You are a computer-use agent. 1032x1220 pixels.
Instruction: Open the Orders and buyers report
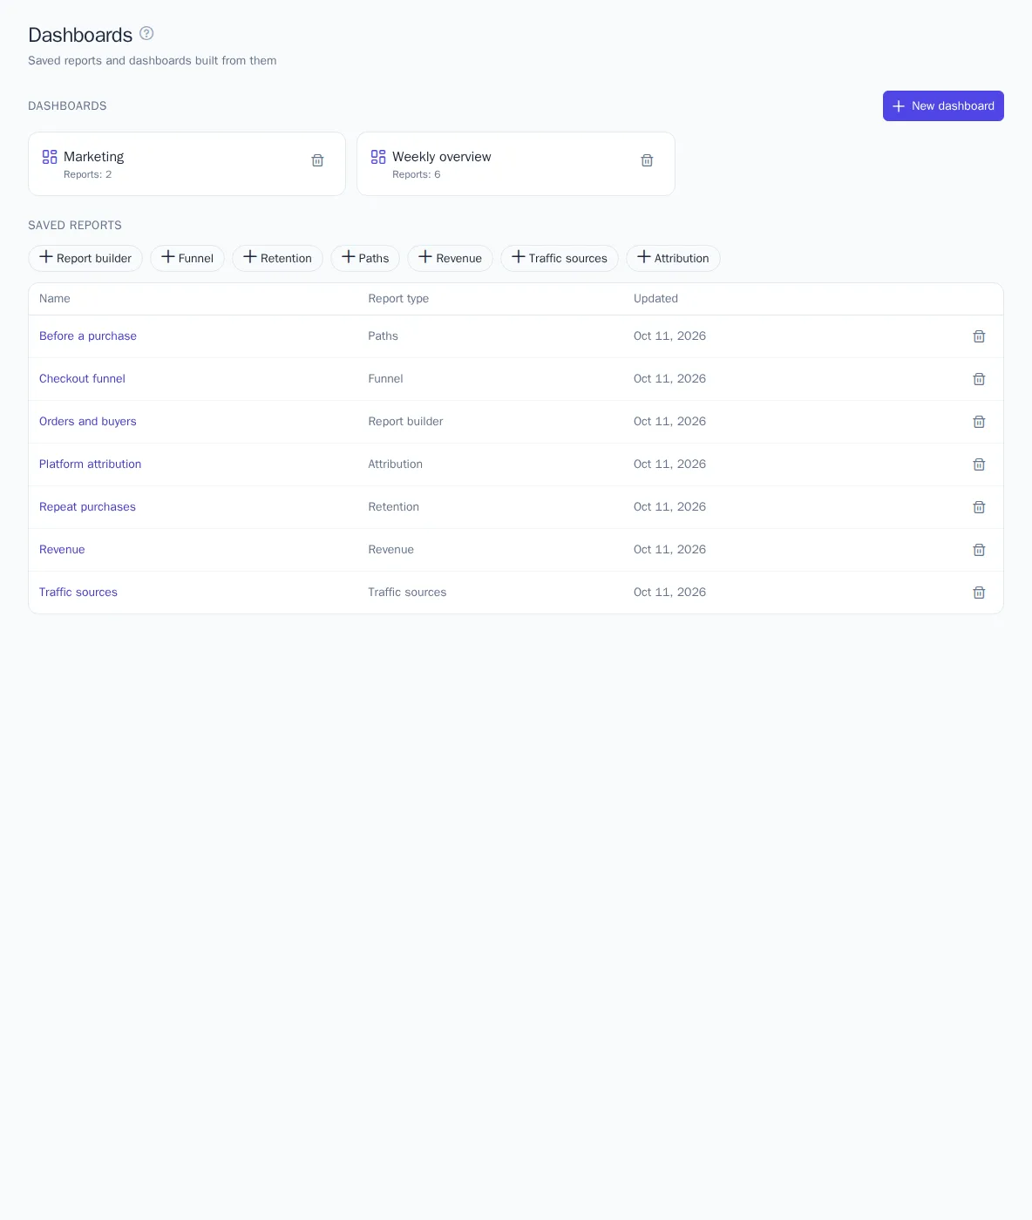pos(88,422)
